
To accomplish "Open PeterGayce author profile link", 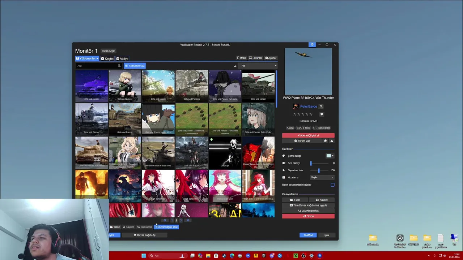I will (x=309, y=107).
